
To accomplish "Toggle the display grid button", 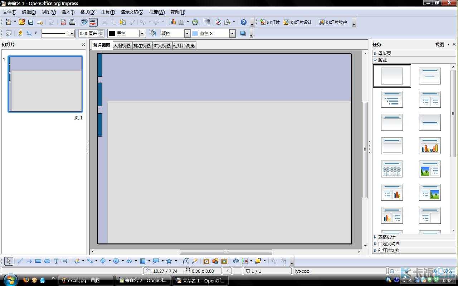I will [x=207, y=22].
